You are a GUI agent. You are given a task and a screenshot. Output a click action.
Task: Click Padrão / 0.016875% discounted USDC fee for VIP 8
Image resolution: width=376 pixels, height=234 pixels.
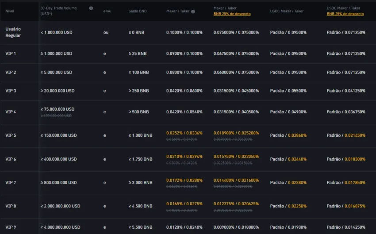pos(346,206)
